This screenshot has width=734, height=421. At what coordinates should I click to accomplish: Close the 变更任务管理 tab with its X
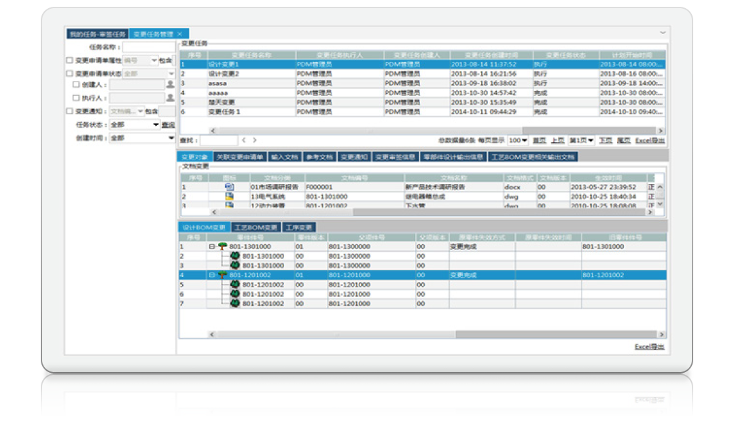pyautogui.click(x=179, y=33)
